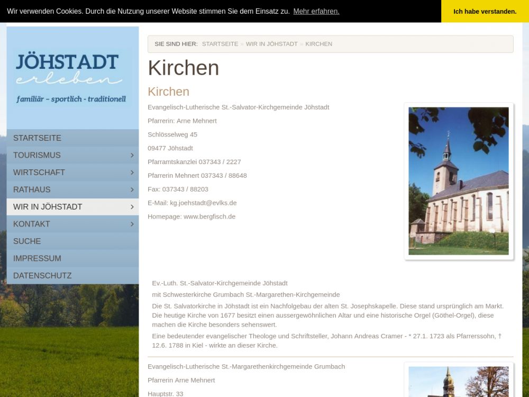This screenshot has height=397, width=529.
Task: Click the Wir in Jöhstadt breadcrumb
Action: click(x=271, y=44)
